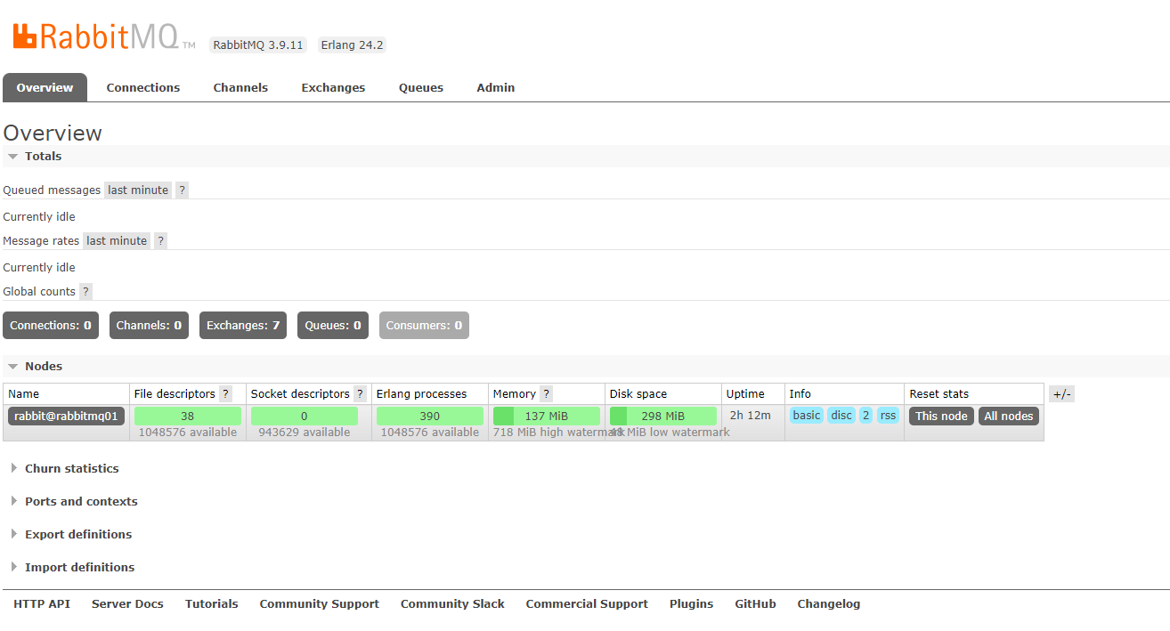Viewport: 1170px width, 631px height.
Task: Click the Erlang 24.2 version label
Action: 353,44
